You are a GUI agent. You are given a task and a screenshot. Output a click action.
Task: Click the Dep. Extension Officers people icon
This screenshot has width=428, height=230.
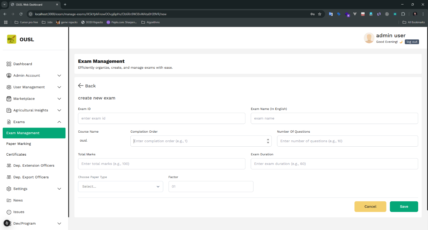9,165
